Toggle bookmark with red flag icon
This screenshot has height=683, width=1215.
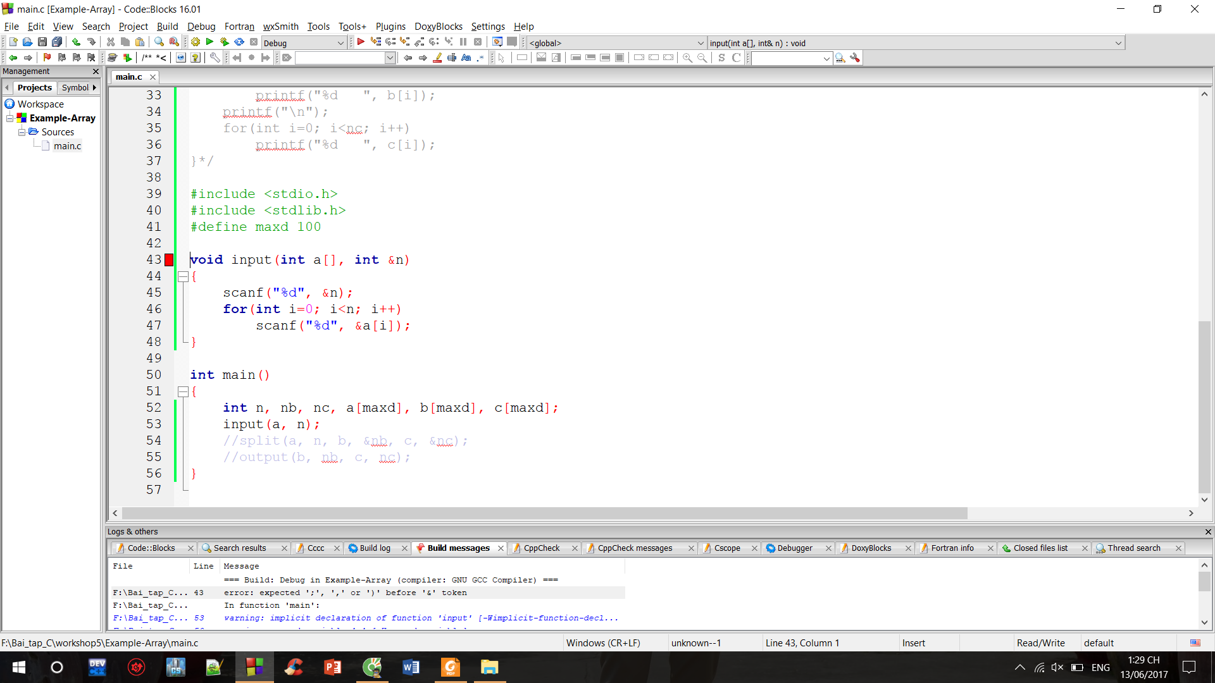click(x=47, y=58)
